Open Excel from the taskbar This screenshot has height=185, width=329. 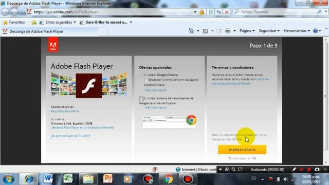coord(68,179)
